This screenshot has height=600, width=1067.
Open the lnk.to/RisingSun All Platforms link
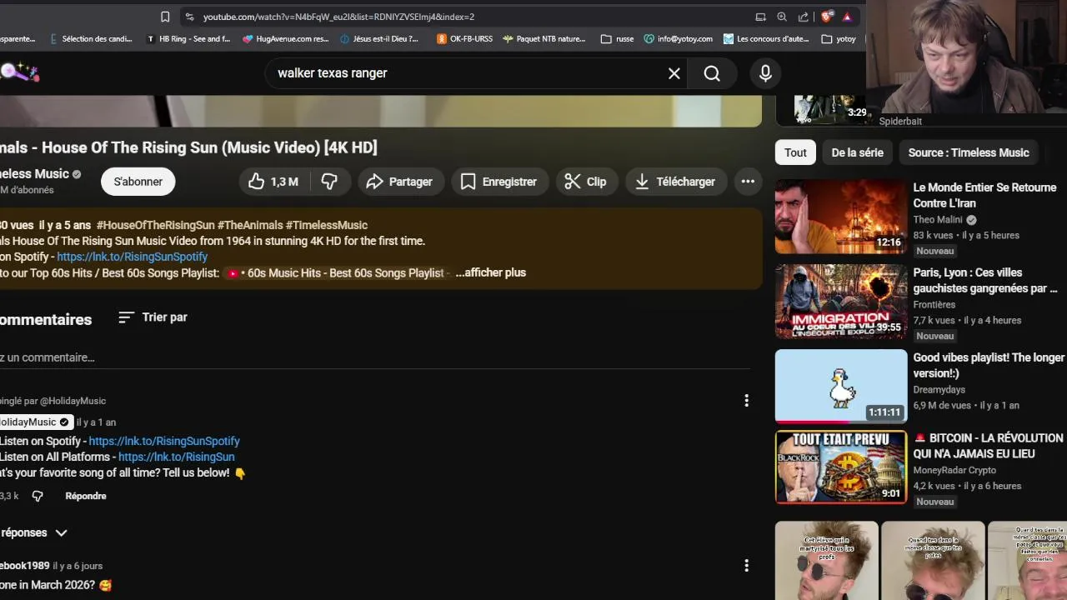click(176, 457)
